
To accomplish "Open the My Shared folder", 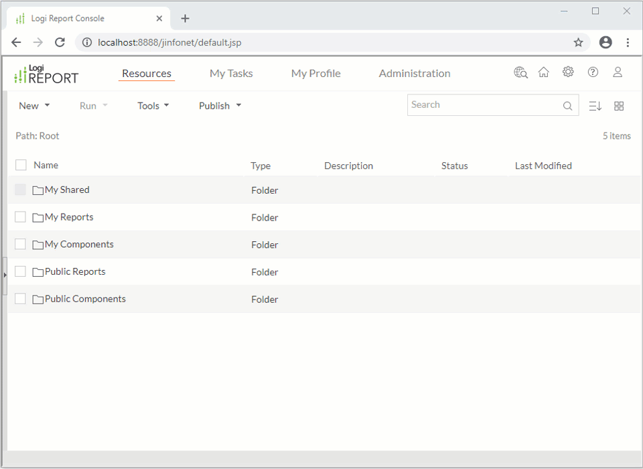I will 67,190.
